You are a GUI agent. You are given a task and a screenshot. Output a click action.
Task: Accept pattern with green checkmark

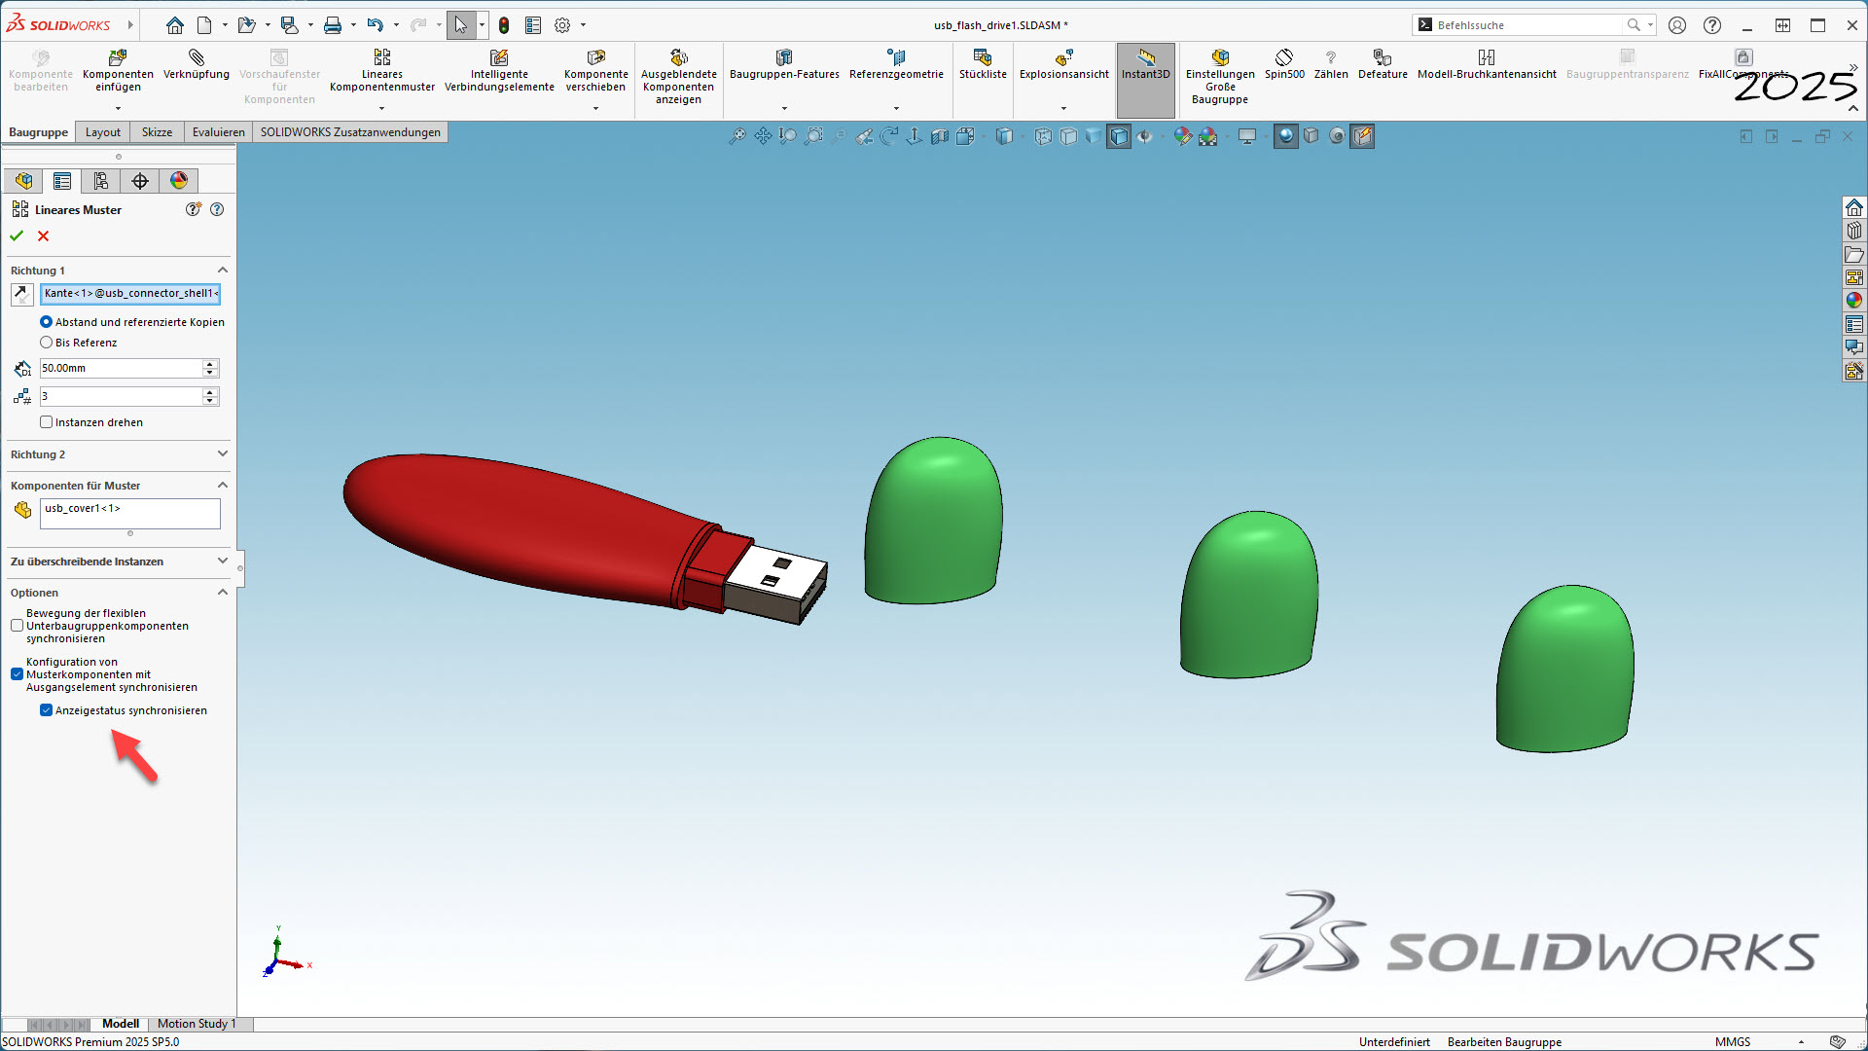pos(17,236)
